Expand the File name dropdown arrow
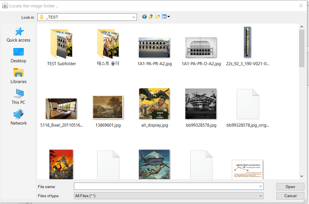 pos(260,186)
